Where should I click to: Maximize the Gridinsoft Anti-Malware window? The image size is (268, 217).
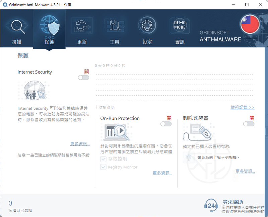(x=247, y=5)
